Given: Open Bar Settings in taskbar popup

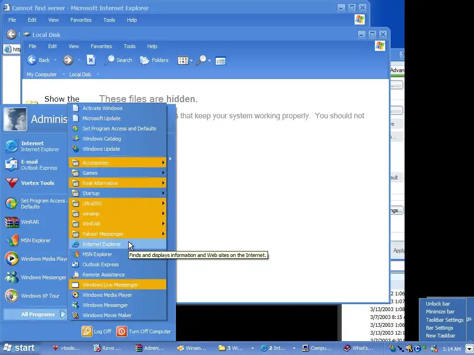Looking at the screenshot, I should coord(440,328).
